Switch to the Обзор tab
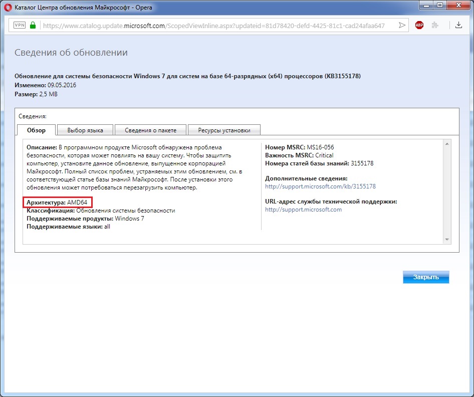 36,130
